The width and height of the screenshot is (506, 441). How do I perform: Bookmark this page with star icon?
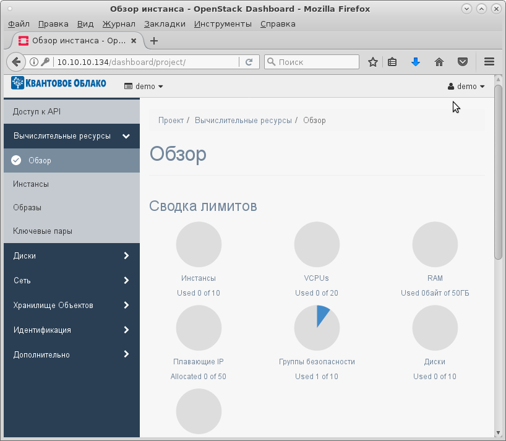tap(373, 62)
